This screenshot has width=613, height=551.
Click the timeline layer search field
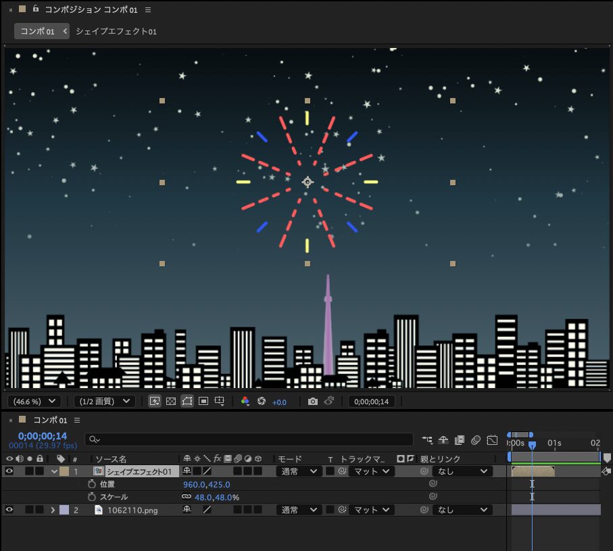(249, 439)
